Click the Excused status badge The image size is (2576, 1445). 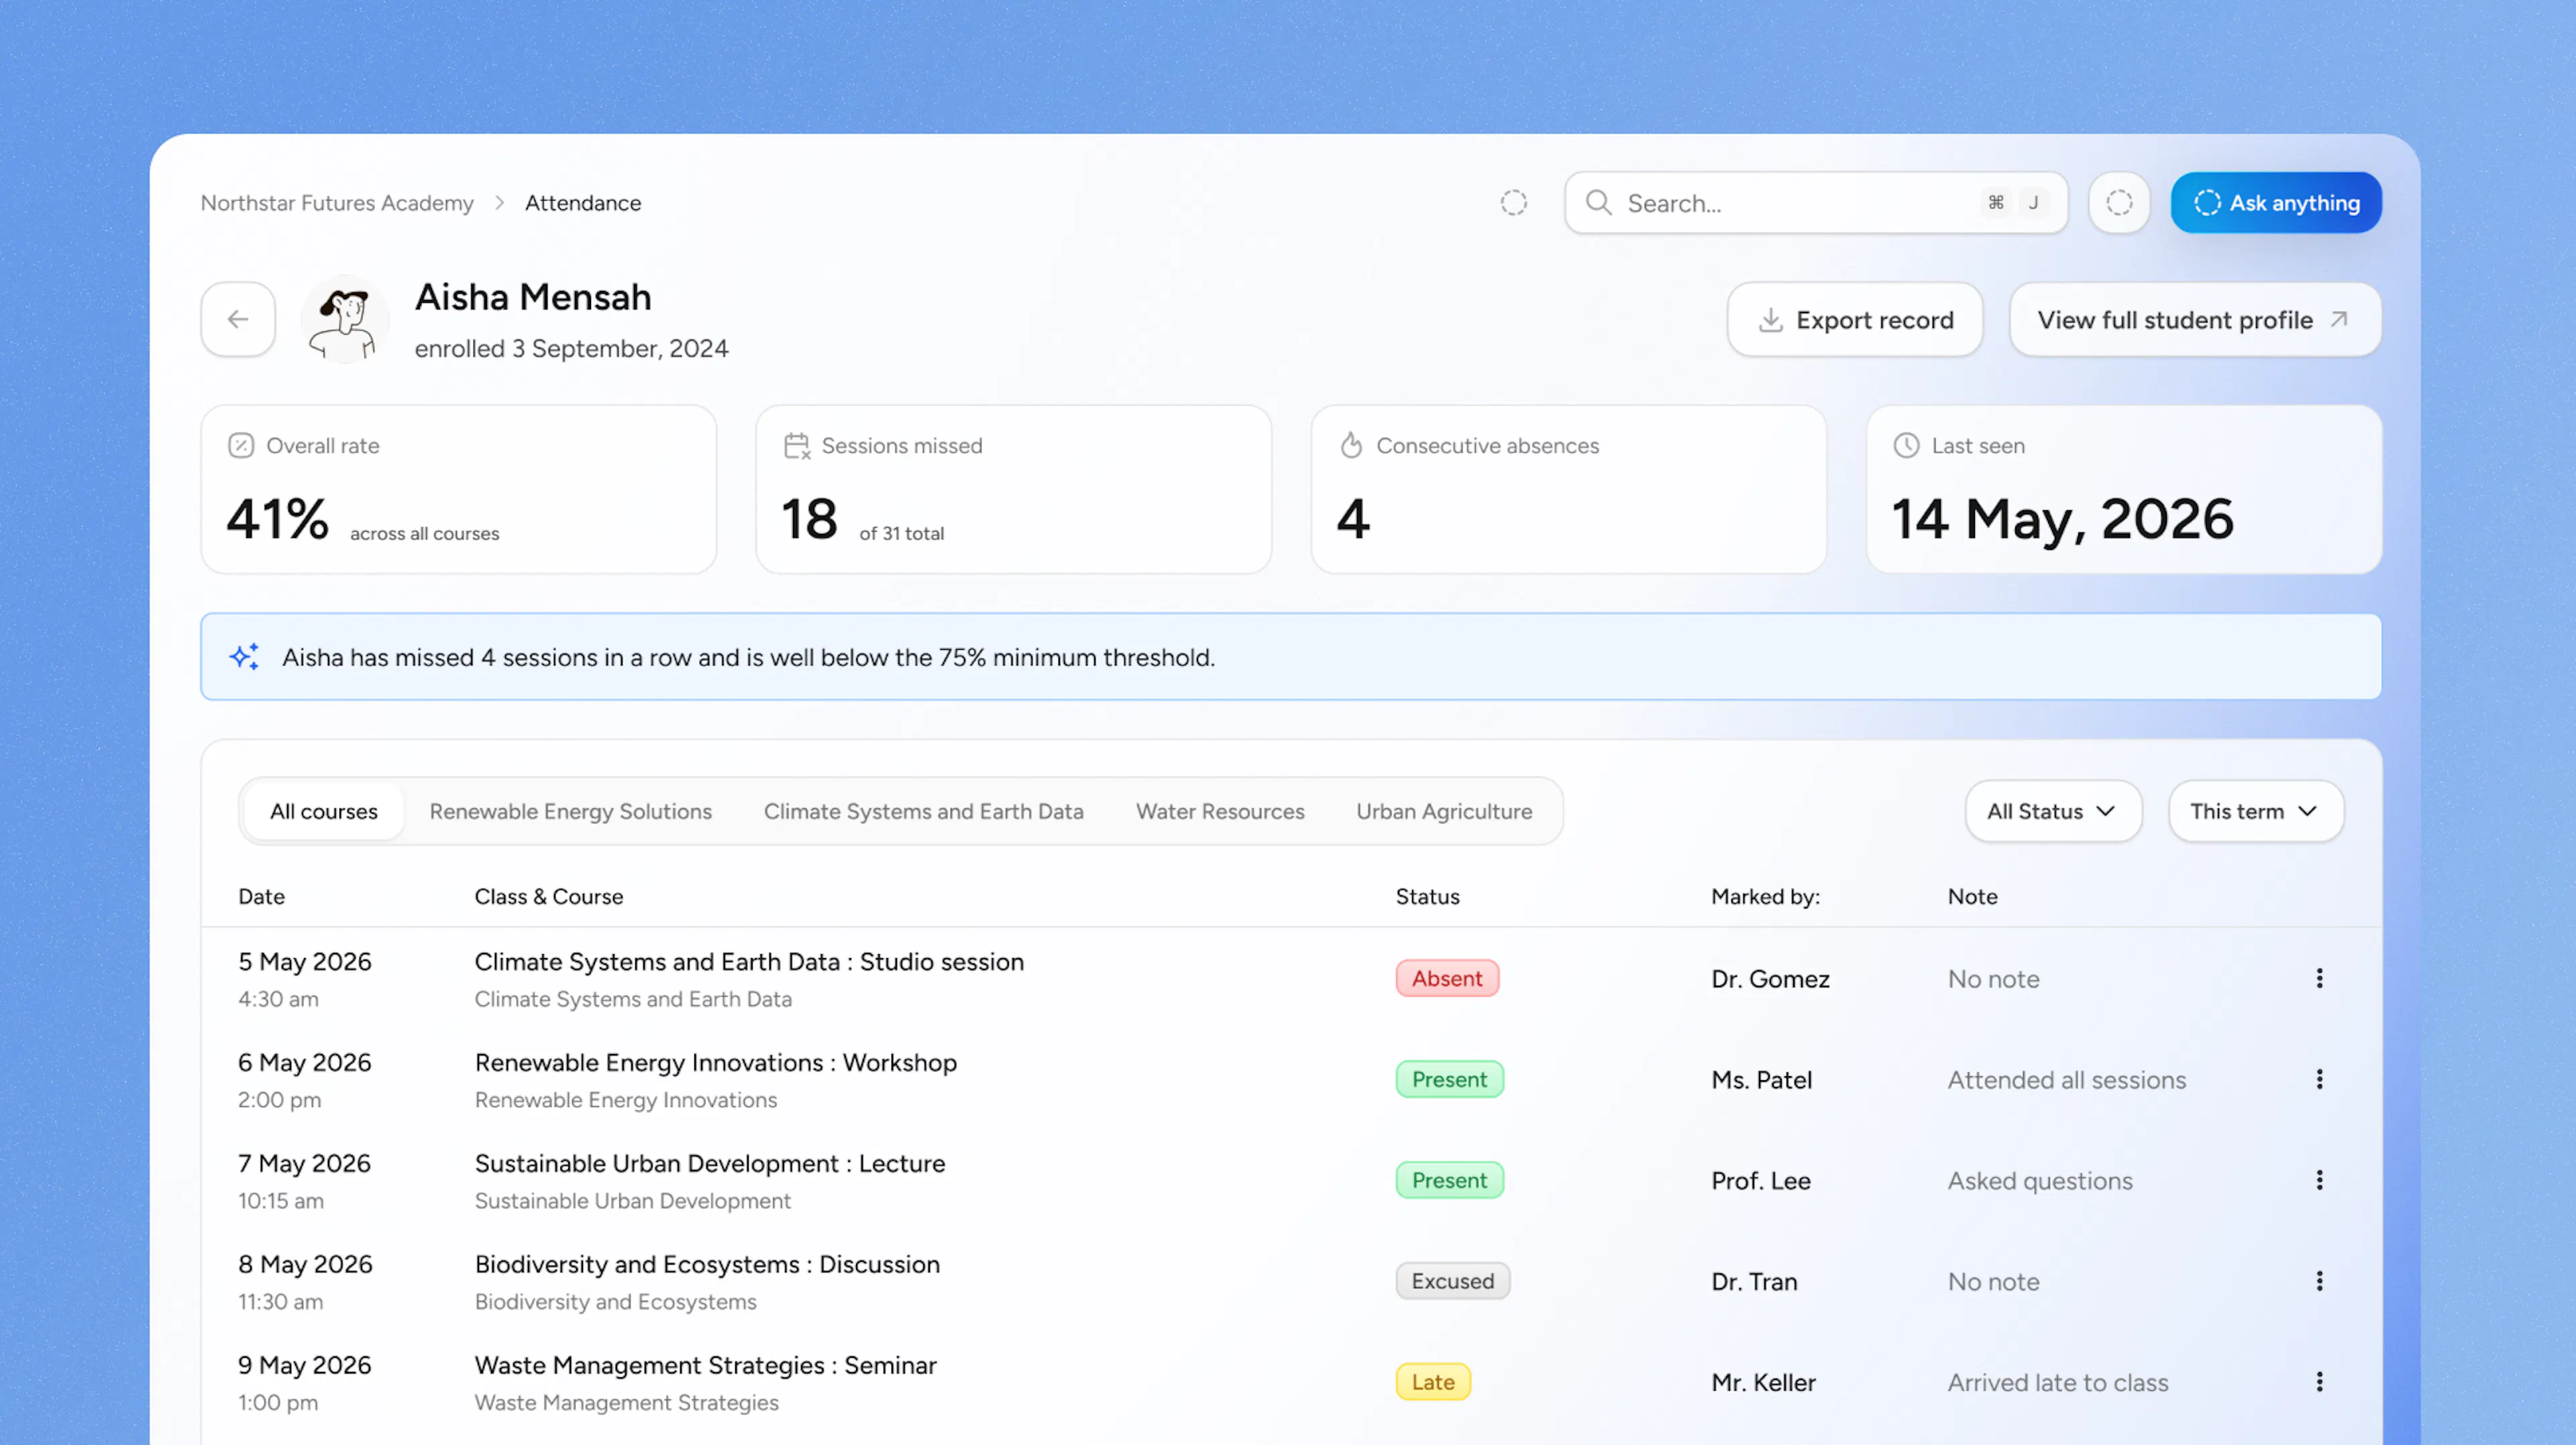[1453, 1281]
